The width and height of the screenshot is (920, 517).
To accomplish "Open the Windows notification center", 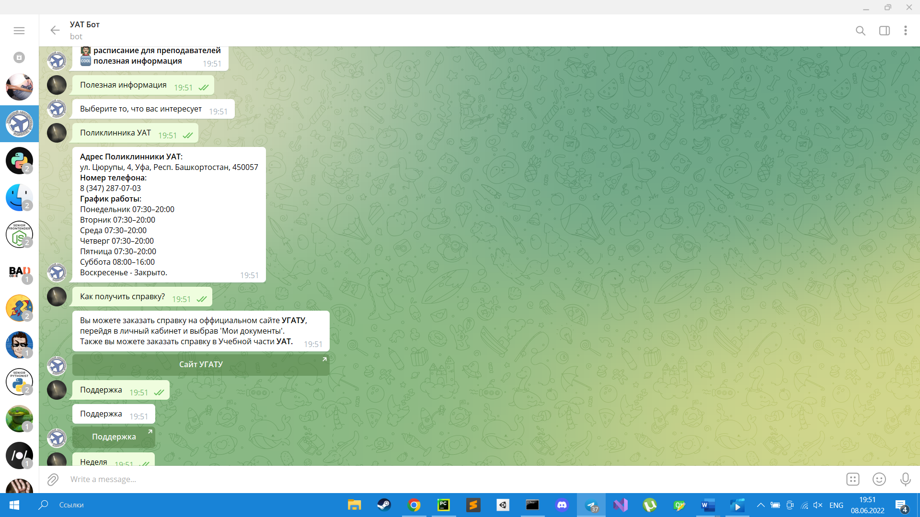I will 901,506.
